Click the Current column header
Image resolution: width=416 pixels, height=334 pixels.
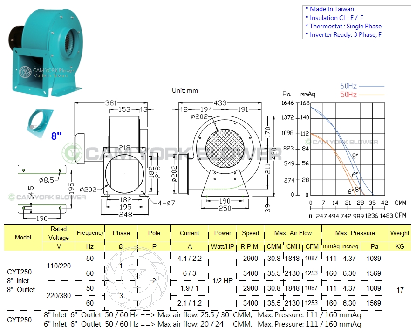tap(190, 233)
